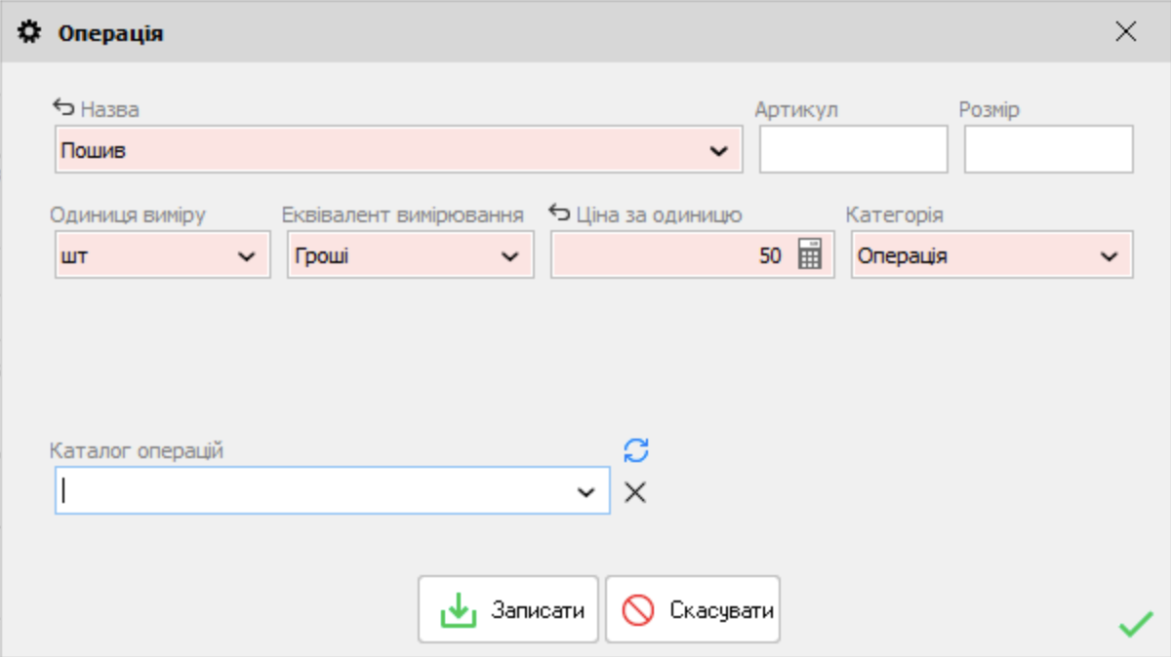Expand the Категорія dropdown showing Операція

pos(1112,254)
